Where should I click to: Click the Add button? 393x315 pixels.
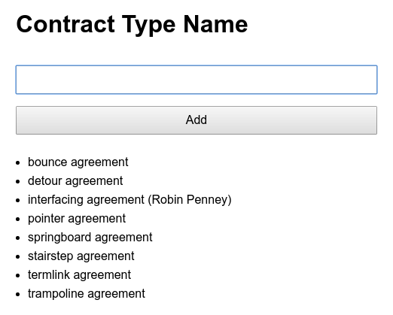(x=196, y=120)
